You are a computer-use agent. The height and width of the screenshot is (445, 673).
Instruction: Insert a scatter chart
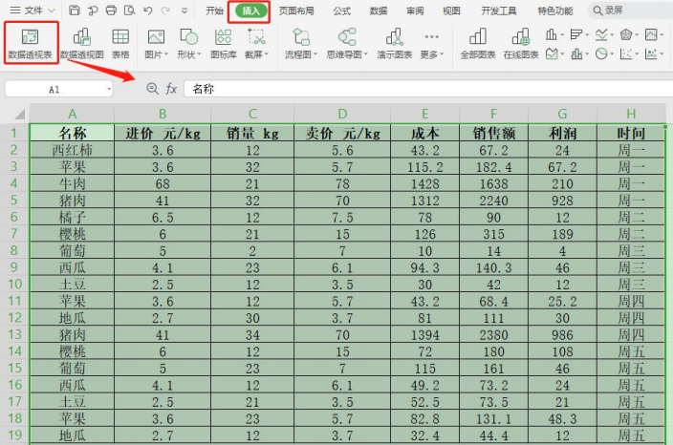tap(626, 53)
